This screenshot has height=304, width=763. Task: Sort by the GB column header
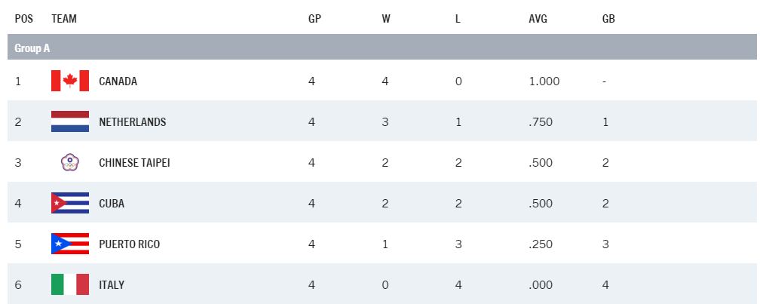608,19
